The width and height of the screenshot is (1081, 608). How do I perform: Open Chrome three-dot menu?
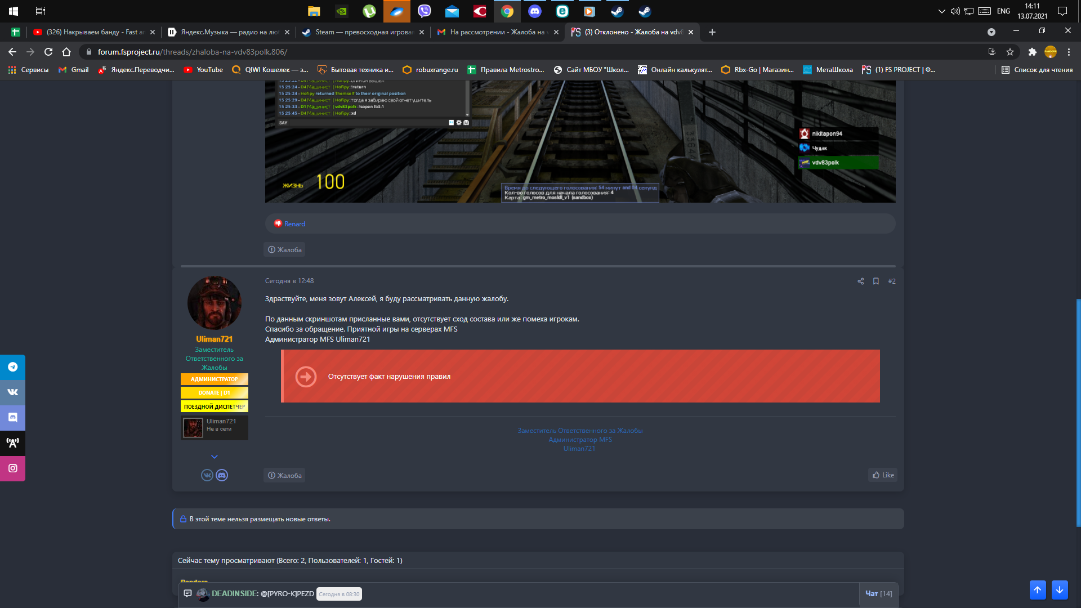coord(1069,52)
